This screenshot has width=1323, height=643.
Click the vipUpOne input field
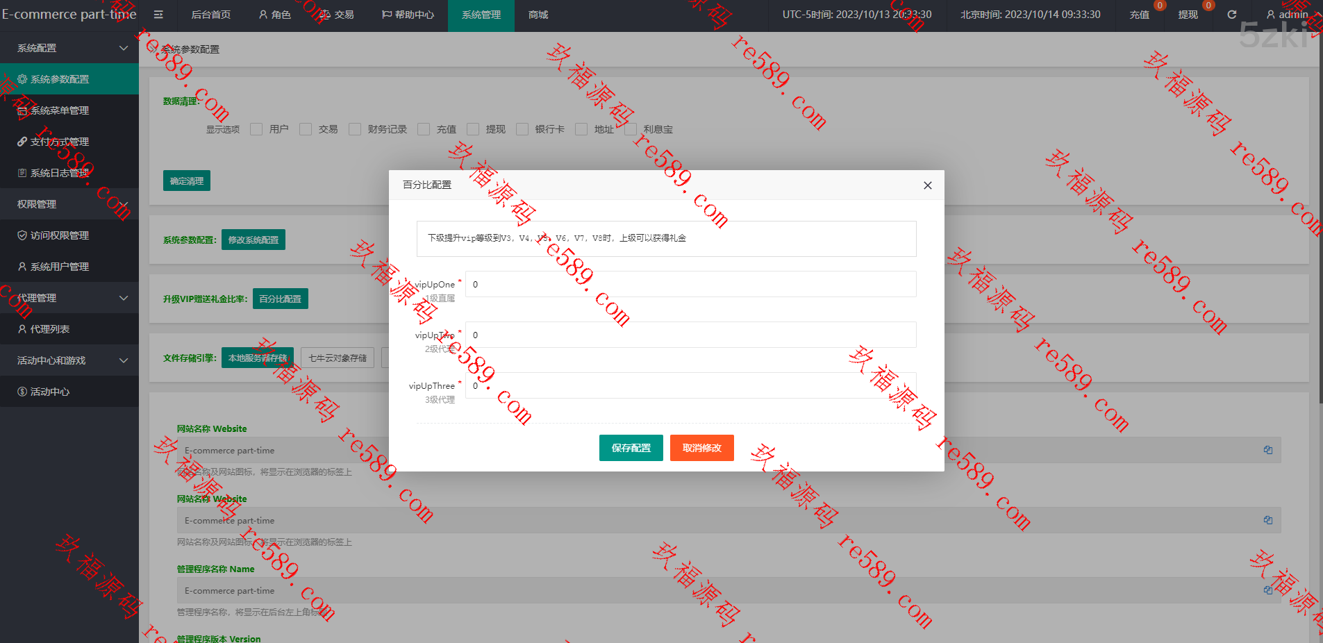[x=690, y=284]
